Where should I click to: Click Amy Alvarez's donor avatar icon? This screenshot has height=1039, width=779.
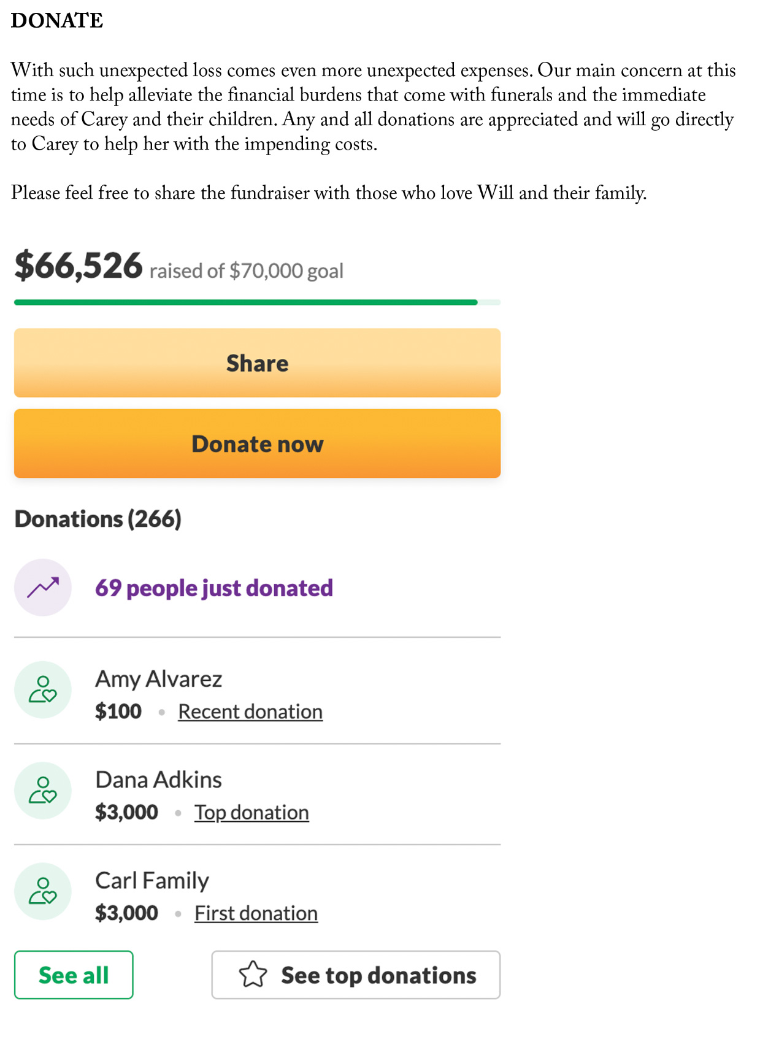pos(43,689)
